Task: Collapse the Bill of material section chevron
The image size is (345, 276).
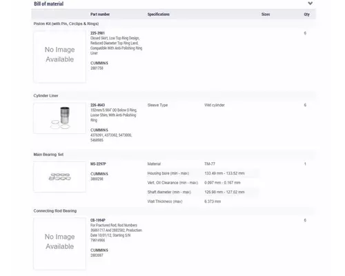Action: [x=310, y=3]
